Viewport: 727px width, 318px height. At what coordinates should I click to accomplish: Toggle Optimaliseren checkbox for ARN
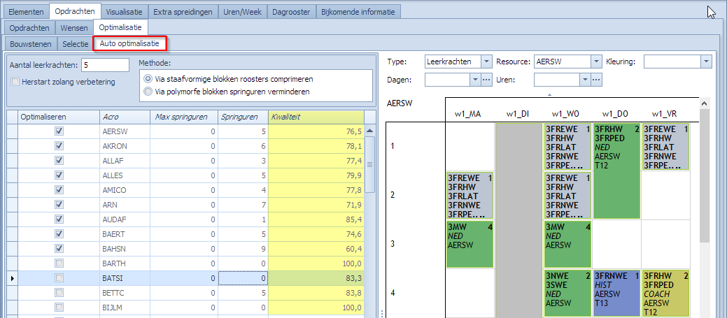pos(59,205)
